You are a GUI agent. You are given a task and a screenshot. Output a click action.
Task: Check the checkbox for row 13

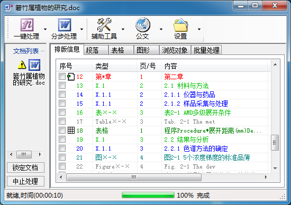tap(62, 86)
